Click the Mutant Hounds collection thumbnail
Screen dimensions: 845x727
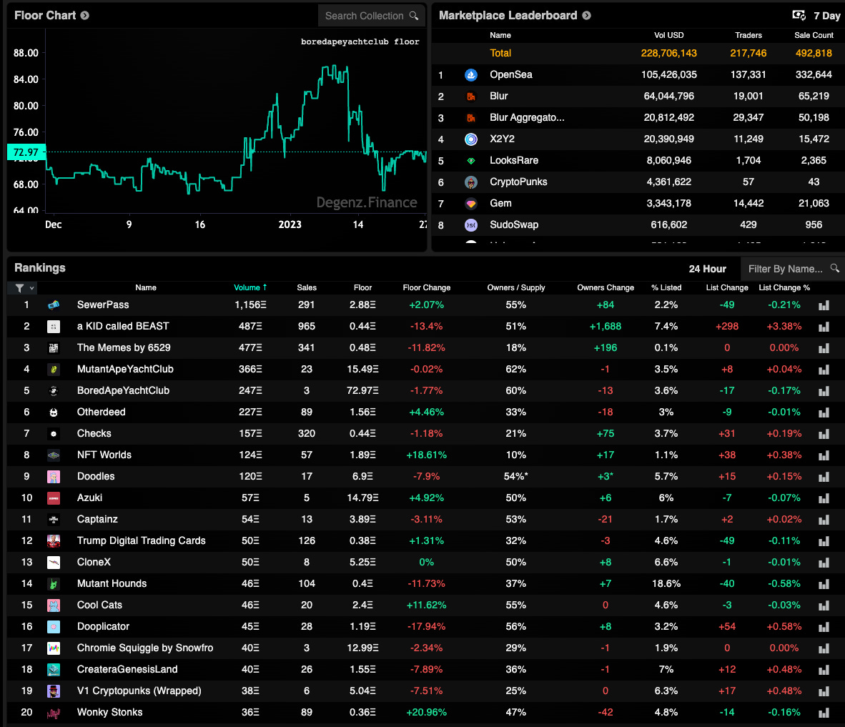54,584
